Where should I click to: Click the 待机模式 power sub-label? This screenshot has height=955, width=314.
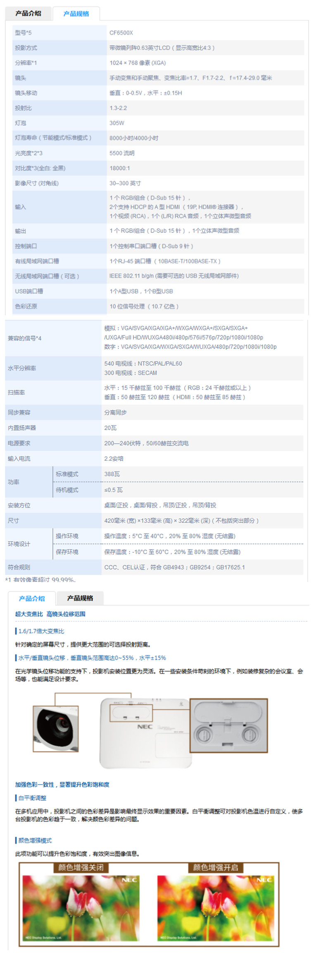67,490
